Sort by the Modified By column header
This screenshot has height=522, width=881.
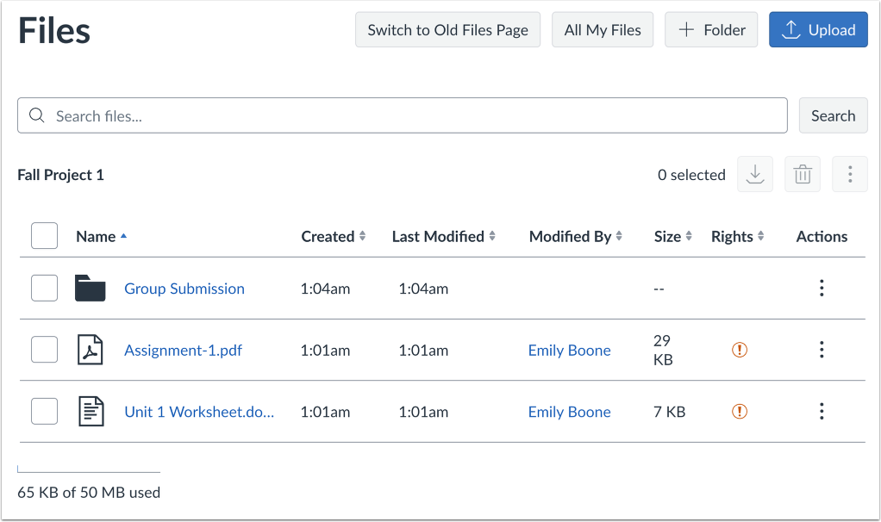pyautogui.click(x=576, y=236)
